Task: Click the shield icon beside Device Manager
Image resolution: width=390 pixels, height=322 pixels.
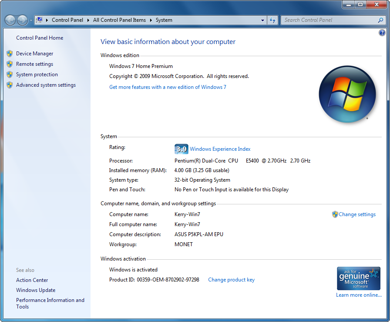Action: click(x=10, y=54)
